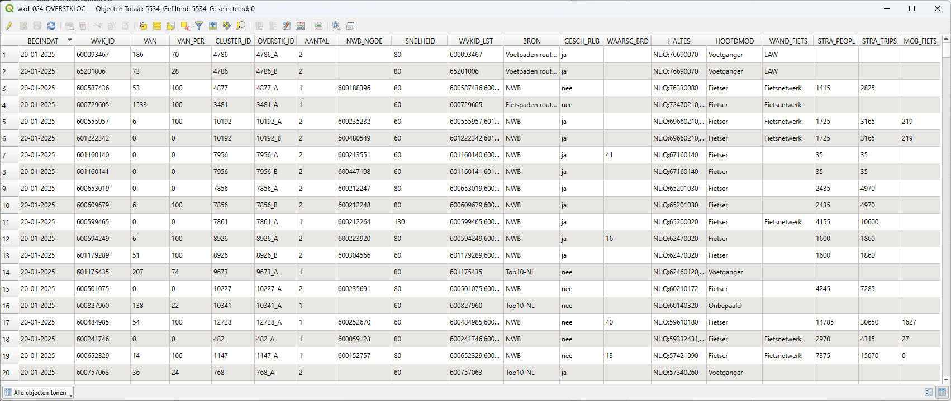The image size is (951, 401).
Task: Click the add feature icon
Action: (69, 26)
